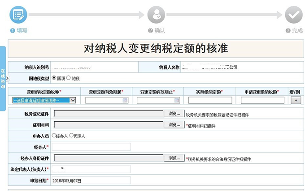The height and width of the screenshot is (191, 305).
Task: Choose 经办人 as applicant type
Action: [54, 136]
